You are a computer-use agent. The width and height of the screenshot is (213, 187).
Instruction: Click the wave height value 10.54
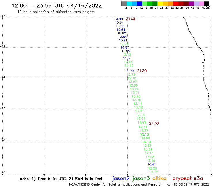point(123,37)
